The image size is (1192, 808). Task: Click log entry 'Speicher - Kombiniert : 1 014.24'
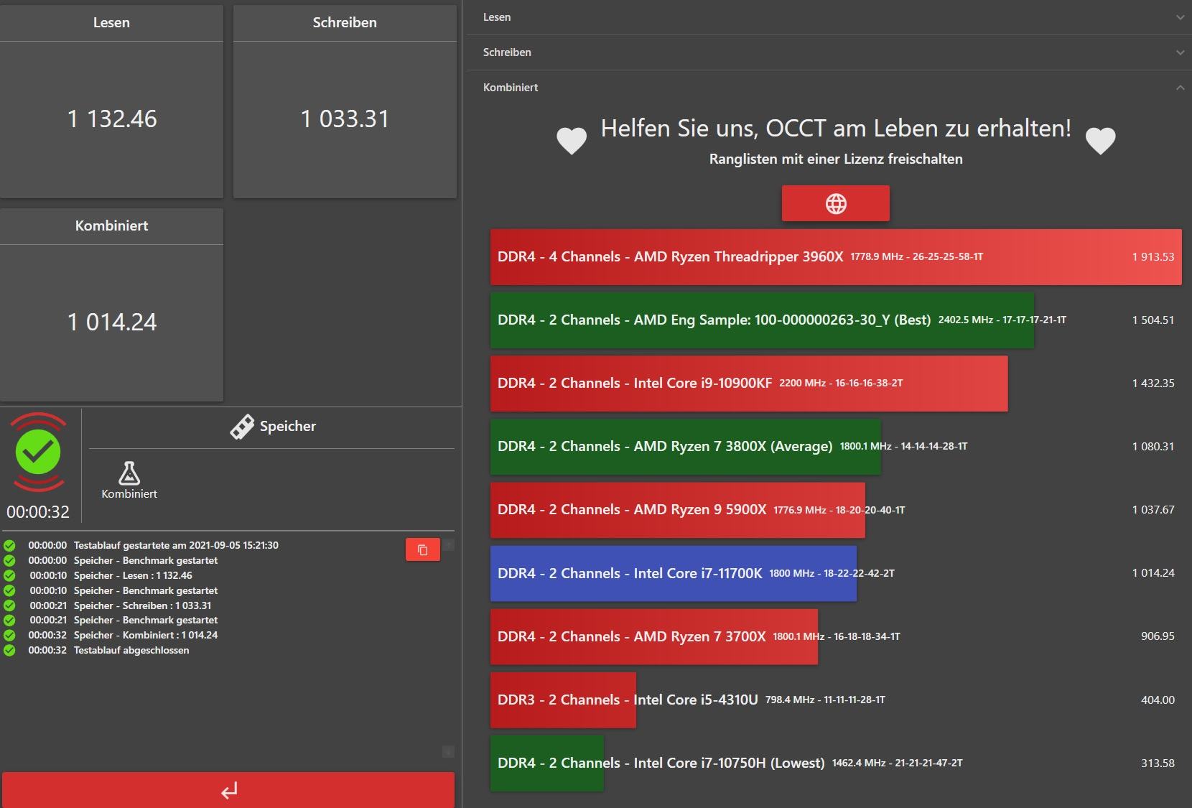click(x=146, y=635)
